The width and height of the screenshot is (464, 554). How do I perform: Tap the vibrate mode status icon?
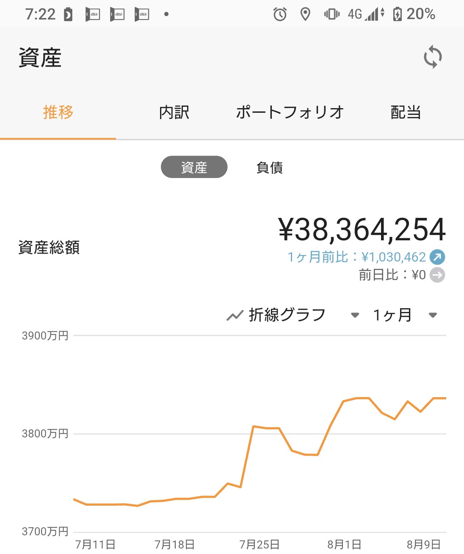tap(331, 14)
